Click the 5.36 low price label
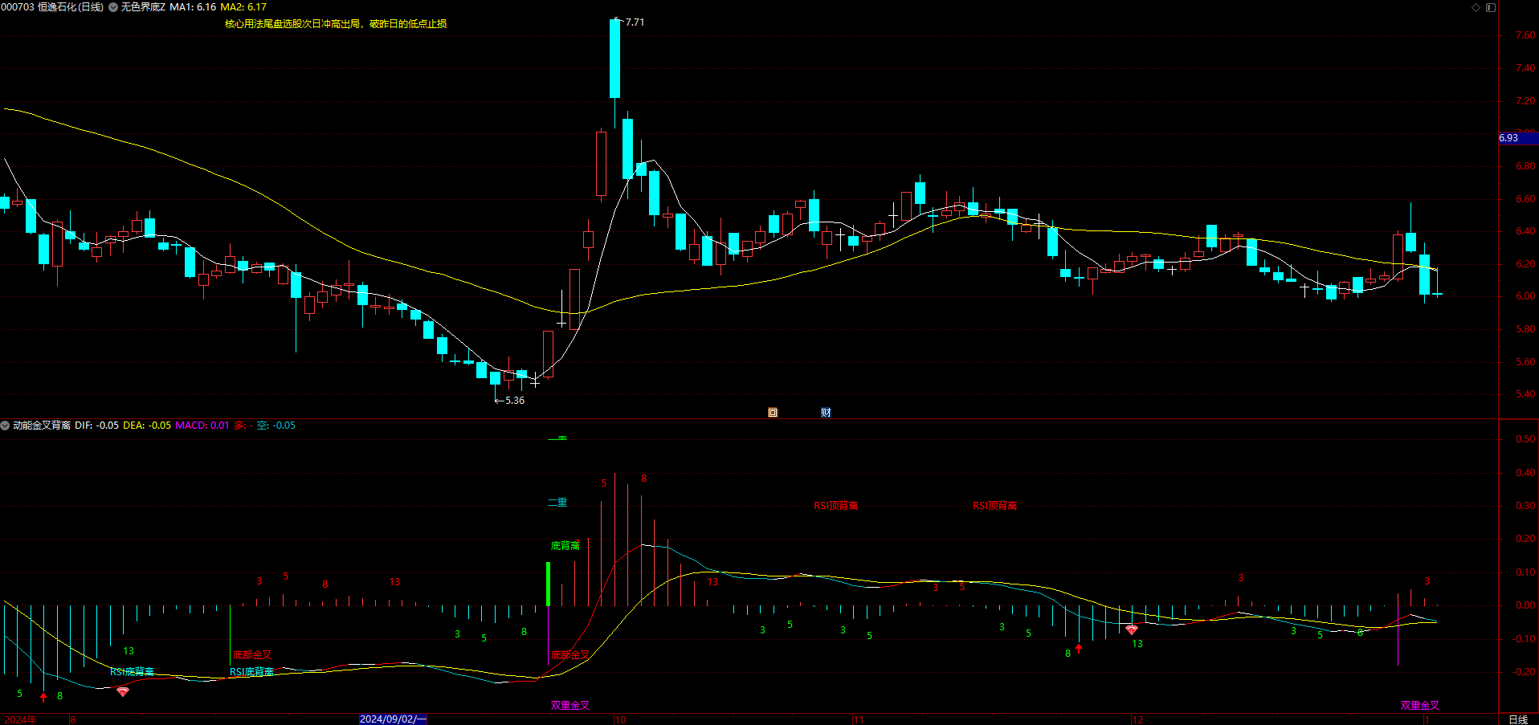Screen dimensions: 1539x725 514,400
